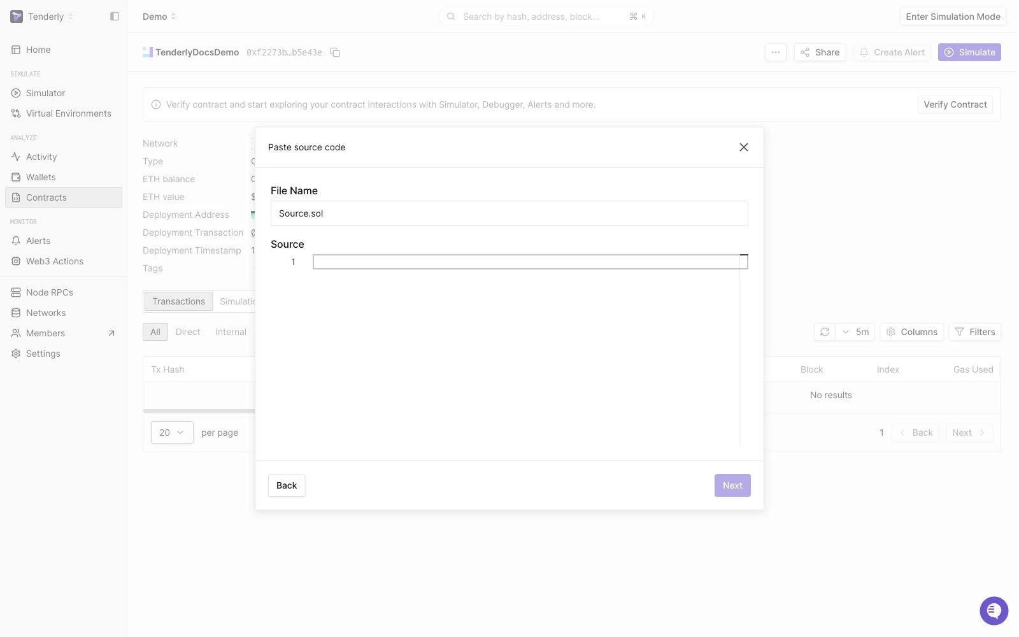Click Back button in dialog
The image size is (1019, 637).
287,485
